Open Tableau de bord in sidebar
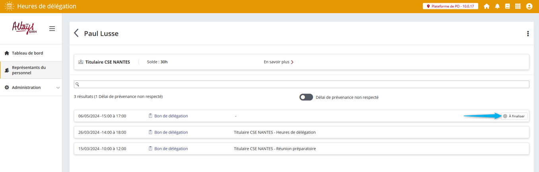 tap(27, 53)
